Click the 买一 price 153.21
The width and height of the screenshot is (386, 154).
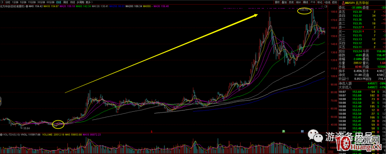pos(357,32)
